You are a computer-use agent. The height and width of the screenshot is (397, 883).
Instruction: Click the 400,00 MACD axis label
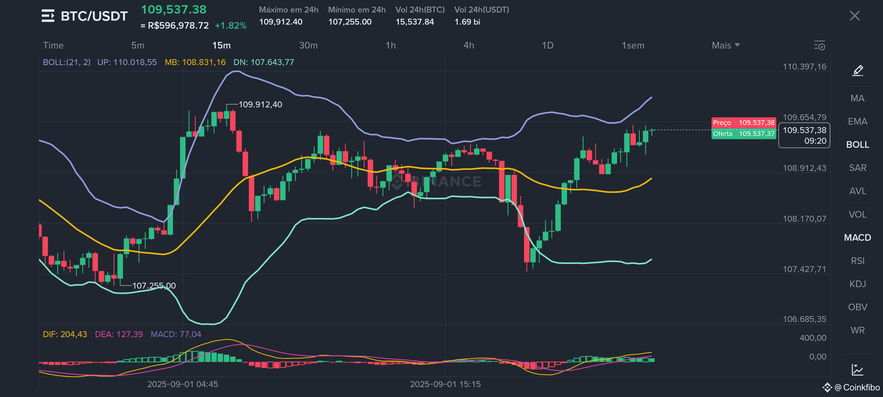[x=813, y=338]
